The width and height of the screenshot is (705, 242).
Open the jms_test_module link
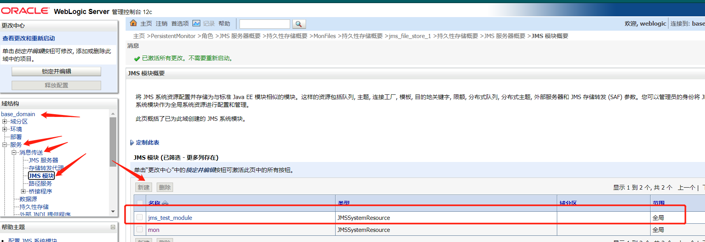(170, 218)
